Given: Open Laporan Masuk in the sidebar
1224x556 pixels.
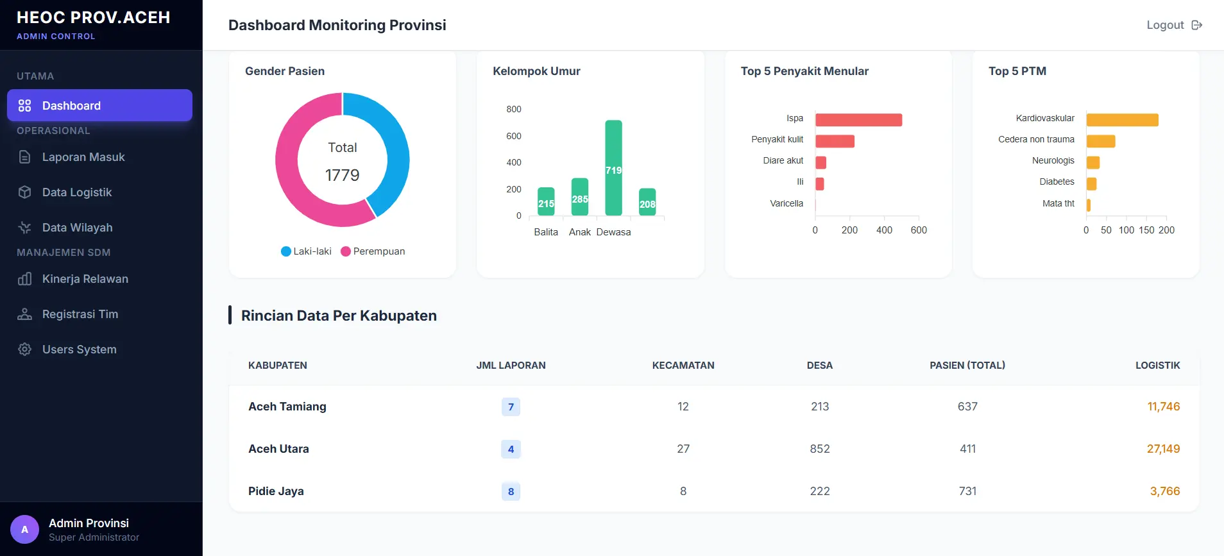Looking at the screenshot, I should tap(99, 157).
